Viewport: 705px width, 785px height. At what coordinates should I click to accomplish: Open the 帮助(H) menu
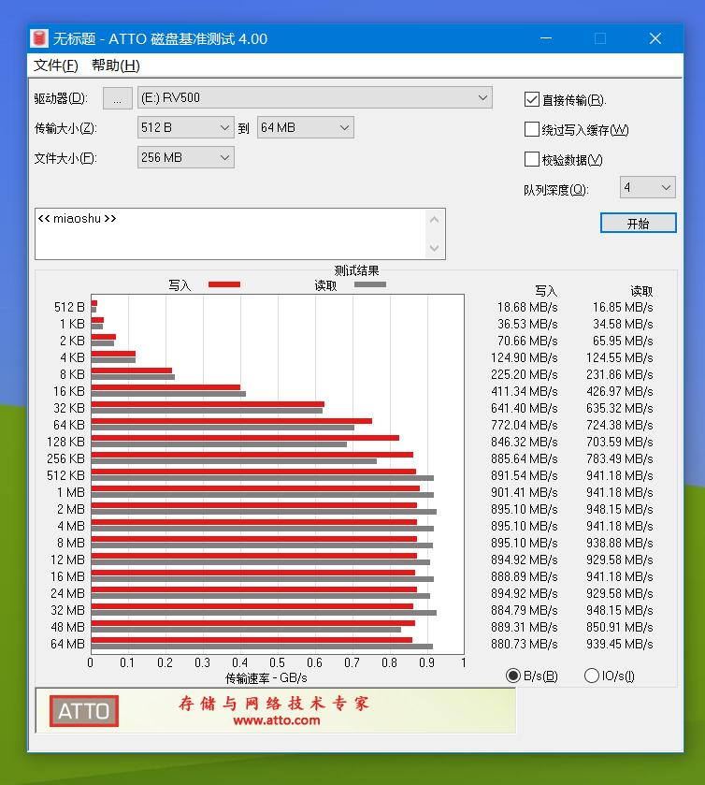[x=116, y=65]
